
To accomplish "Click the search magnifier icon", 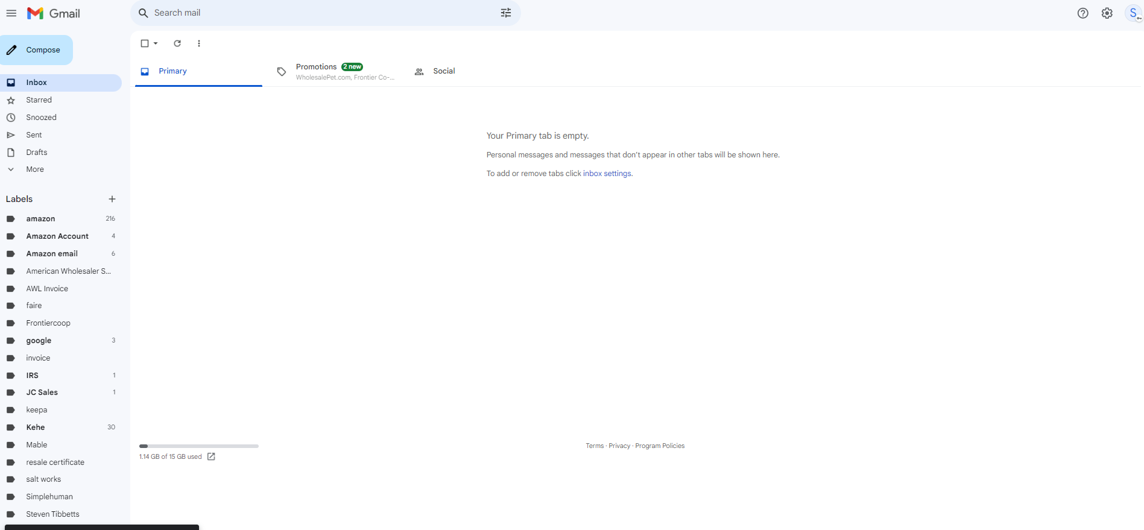I will (144, 13).
